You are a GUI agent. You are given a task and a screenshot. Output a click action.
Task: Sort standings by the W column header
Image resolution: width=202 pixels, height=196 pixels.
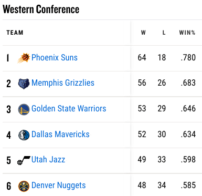[143, 33]
